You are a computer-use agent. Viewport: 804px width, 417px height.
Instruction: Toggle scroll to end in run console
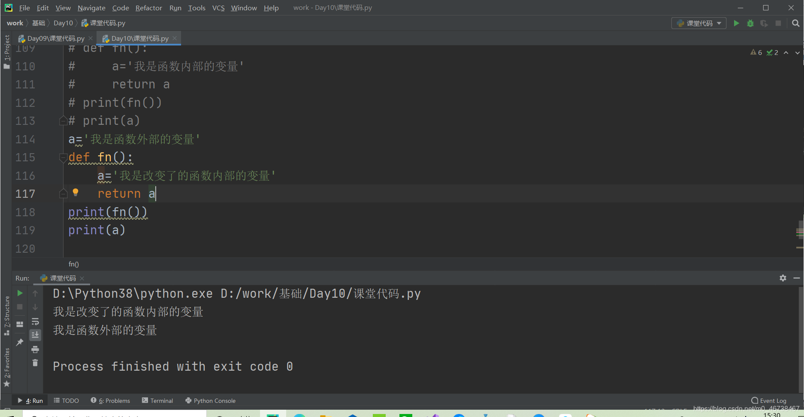(35, 335)
